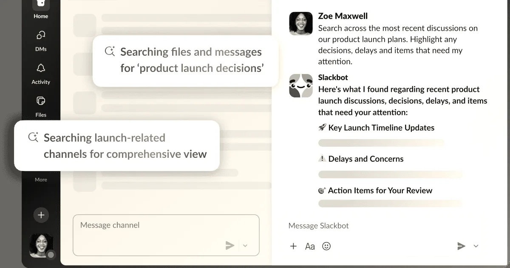This screenshot has width=510, height=268.
Task: Open the More sidebar item
Action: 41,180
